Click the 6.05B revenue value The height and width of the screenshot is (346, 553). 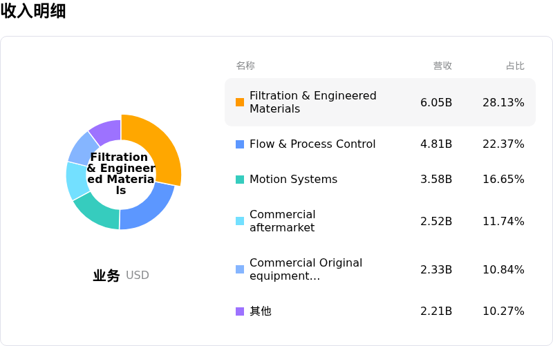(436, 102)
